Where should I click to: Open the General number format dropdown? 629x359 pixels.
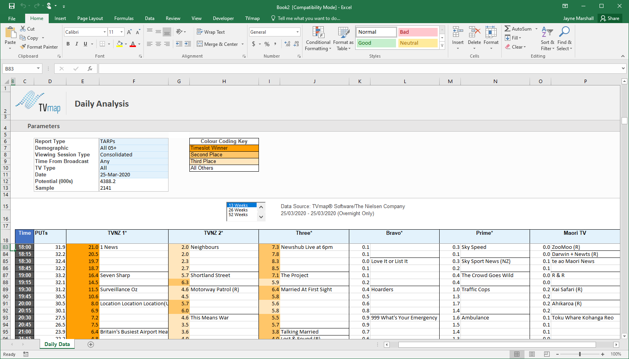tap(297, 32)
